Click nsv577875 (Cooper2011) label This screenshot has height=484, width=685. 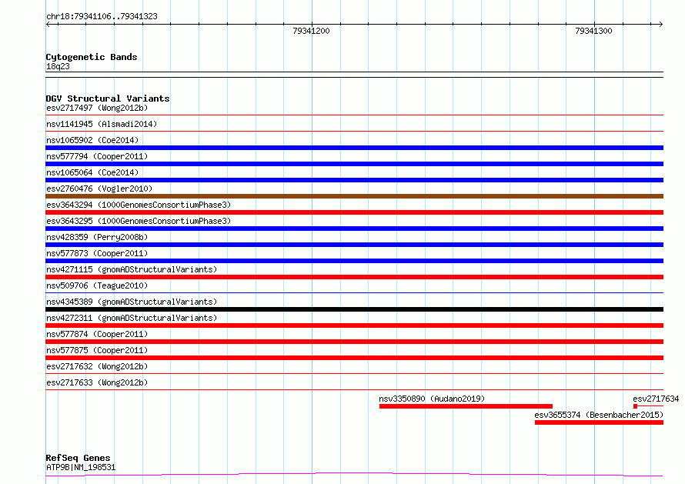[x=97, y=350]
